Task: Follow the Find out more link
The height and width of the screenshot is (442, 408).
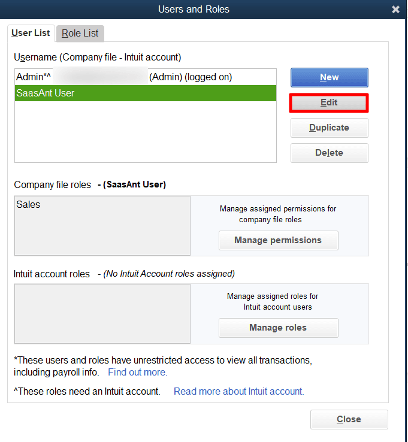Action: pyautogui.click(x=138, y=372)
